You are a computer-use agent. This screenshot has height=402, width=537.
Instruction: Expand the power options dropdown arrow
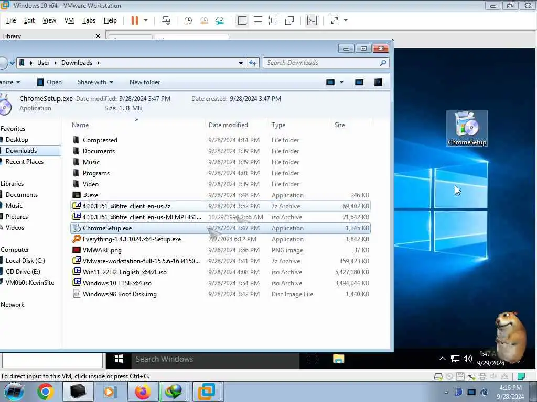tap(146, 20)
